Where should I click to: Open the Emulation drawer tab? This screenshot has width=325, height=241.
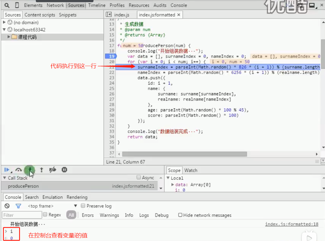click(x=52, y=197)
